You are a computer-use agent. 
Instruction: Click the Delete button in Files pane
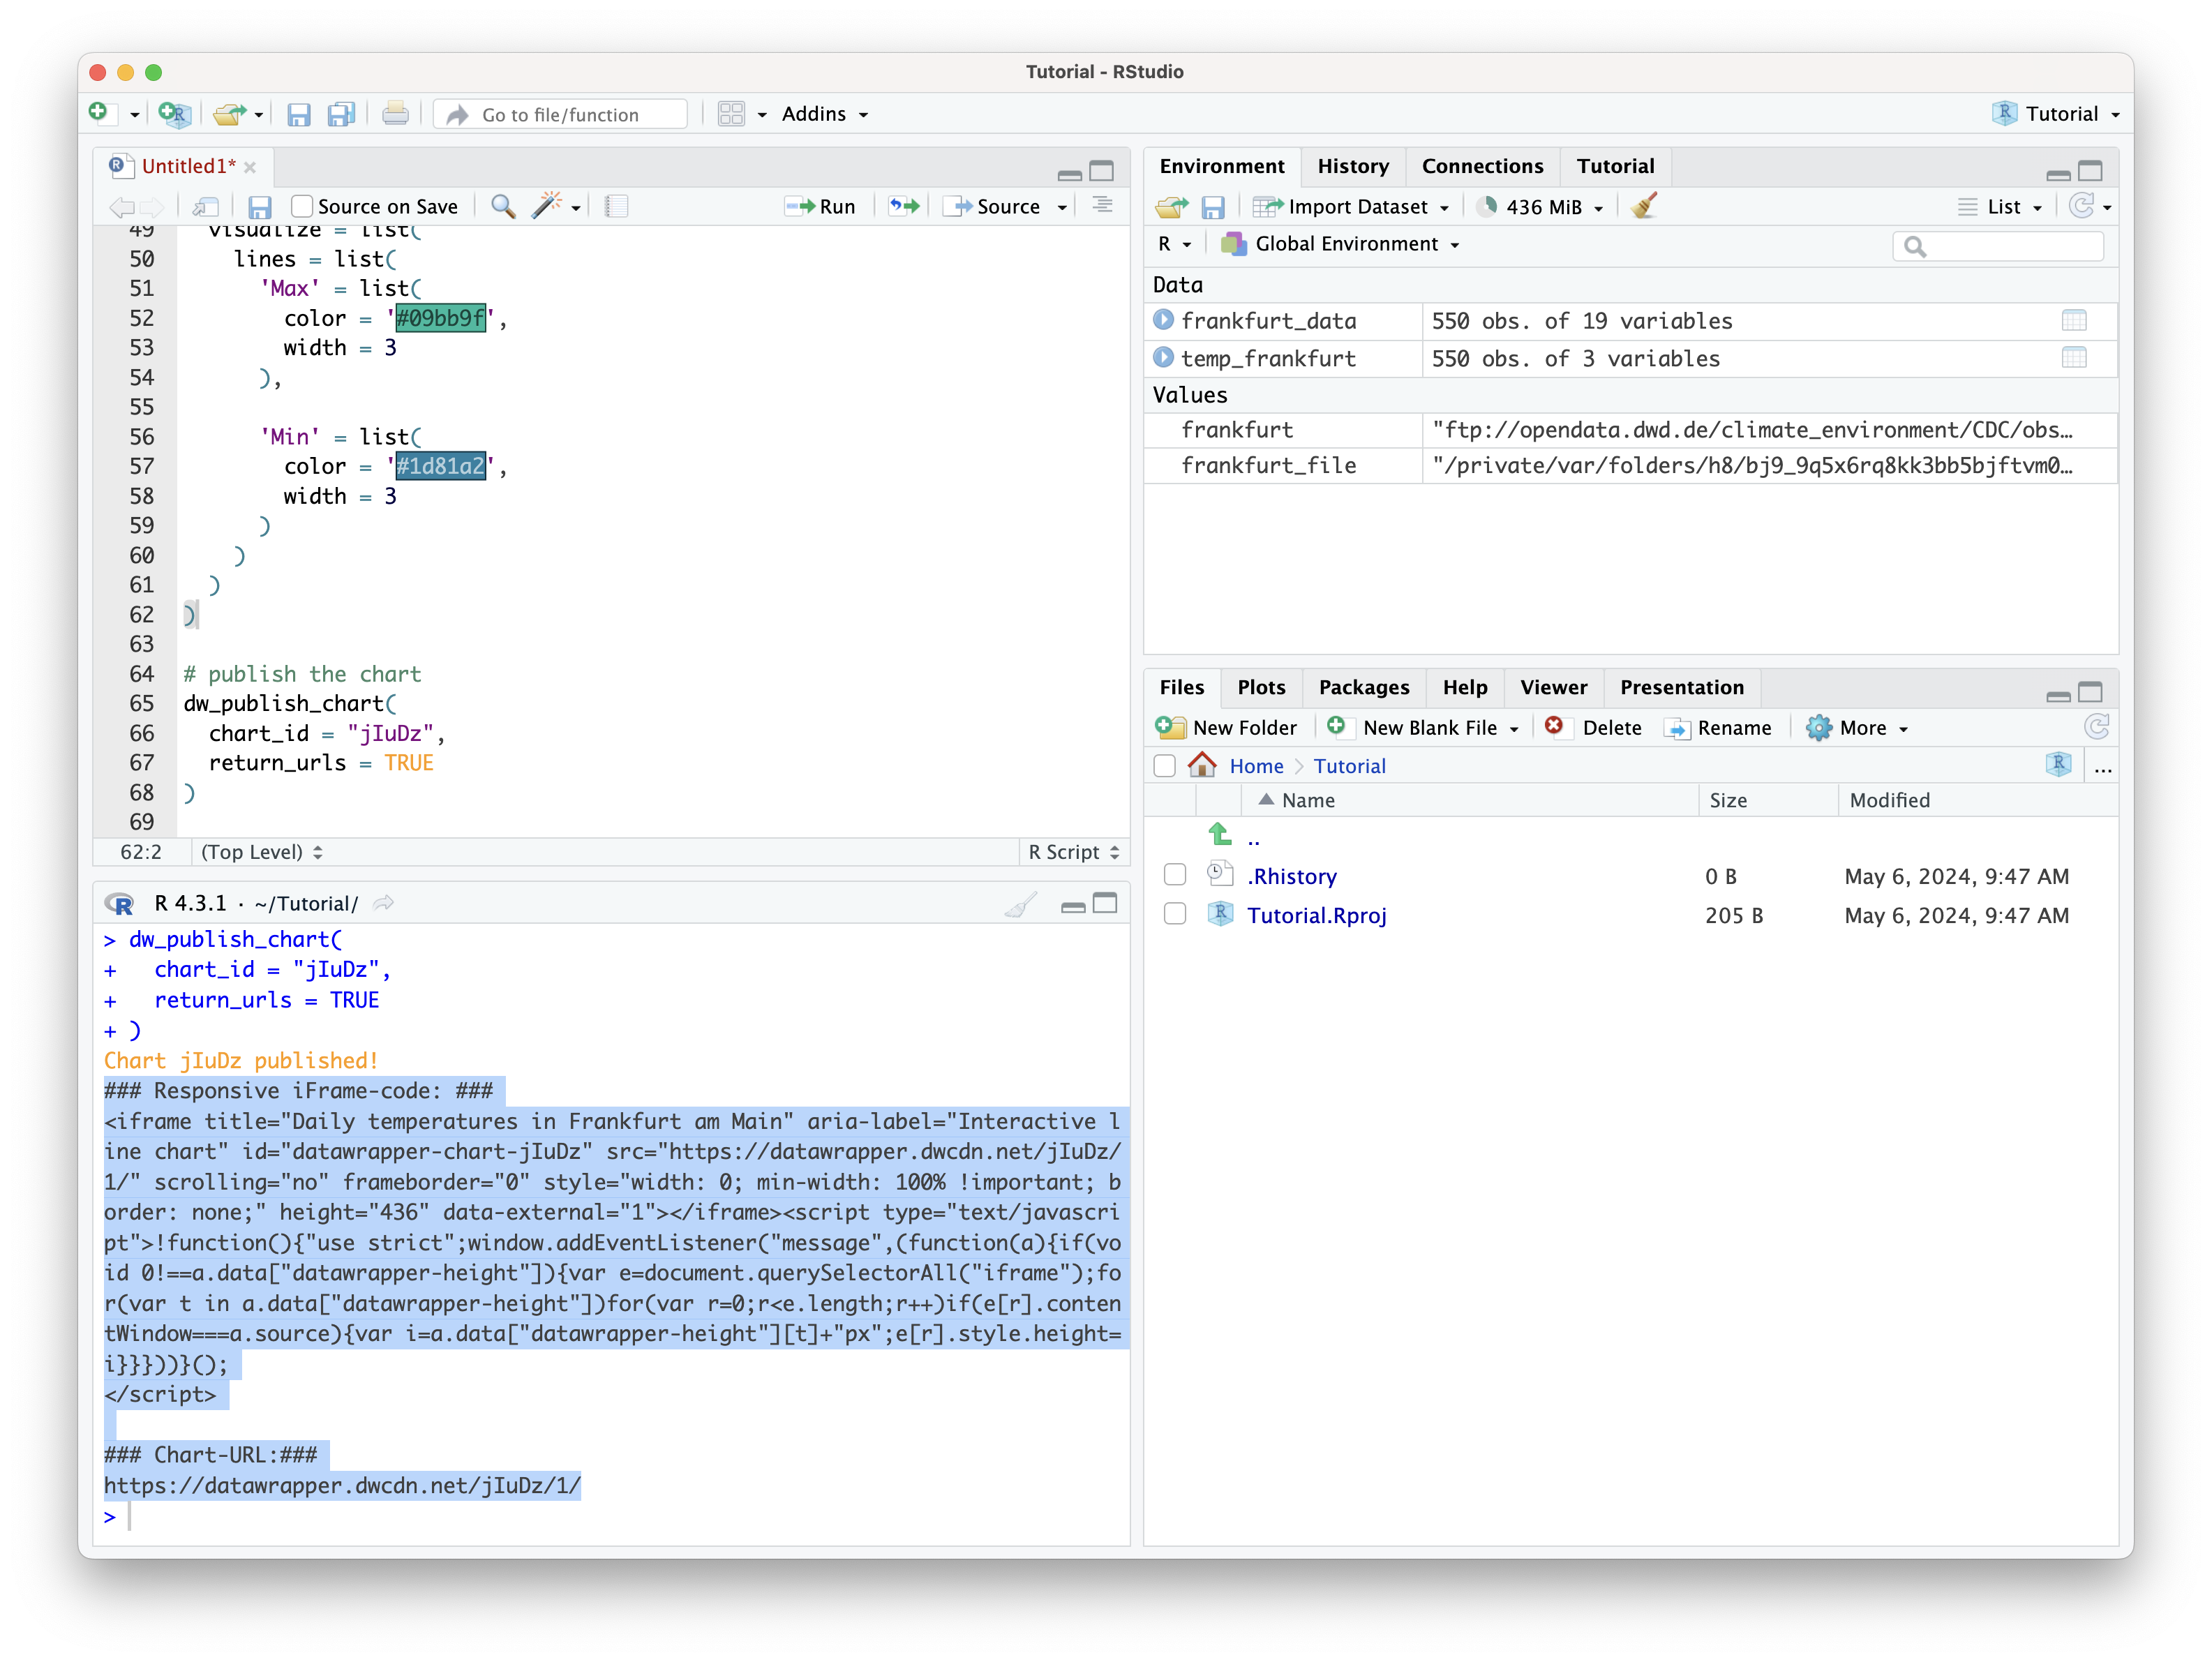coord(1593,728)
